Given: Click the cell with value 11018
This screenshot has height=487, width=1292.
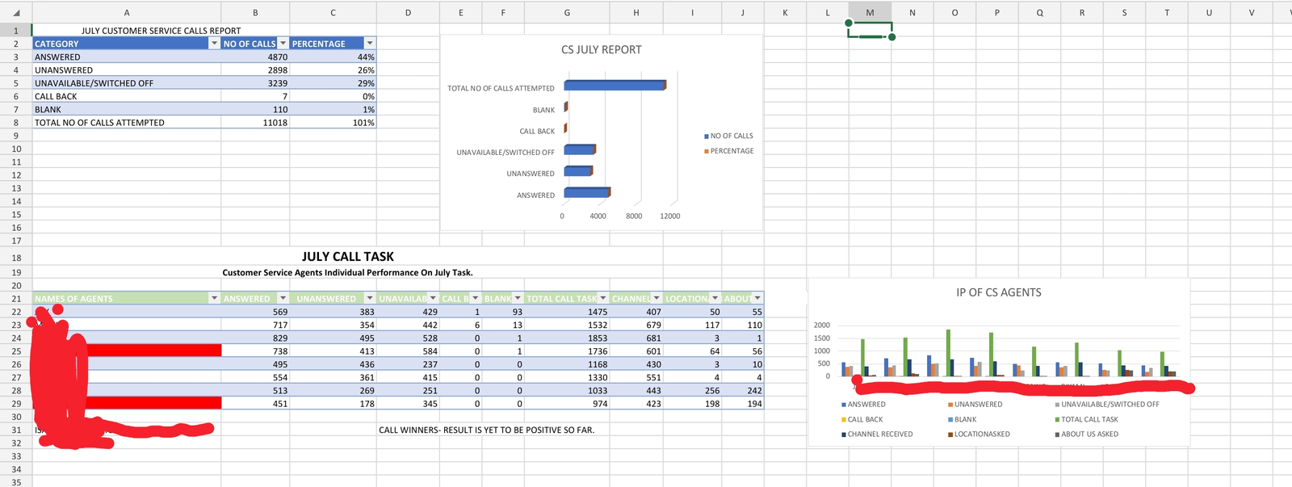Looking at the screenshot, I should (x=255, y=123).
